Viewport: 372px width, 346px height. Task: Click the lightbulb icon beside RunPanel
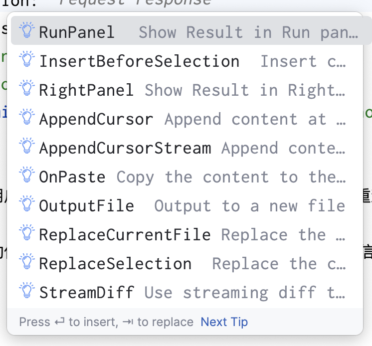point(26,31)
